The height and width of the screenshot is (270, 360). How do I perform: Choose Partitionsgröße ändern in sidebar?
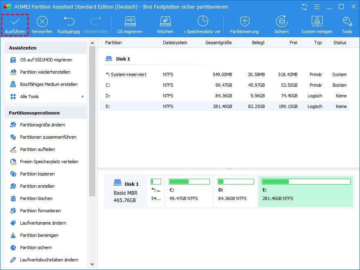pos(43,125)
